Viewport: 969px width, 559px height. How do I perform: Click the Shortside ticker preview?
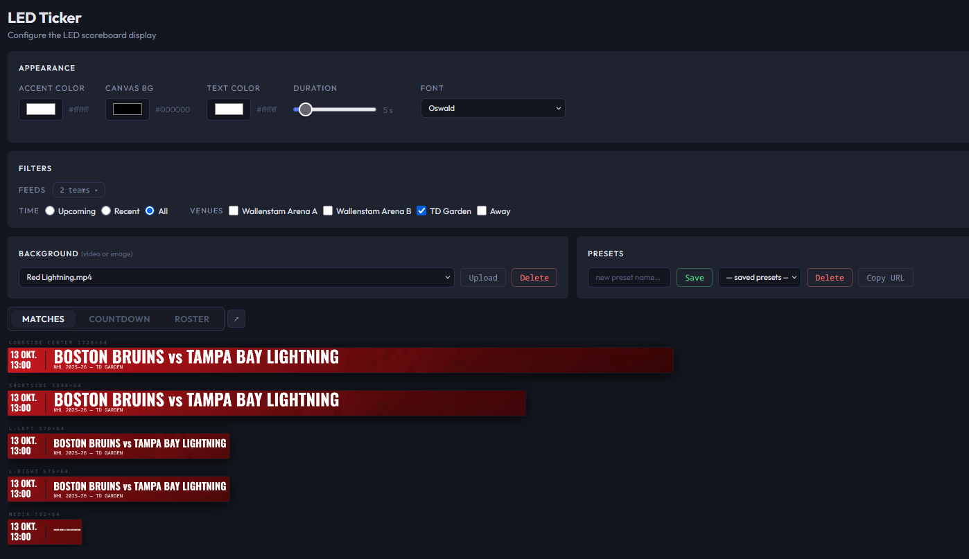pyautogui.click(x=267, y=403)
